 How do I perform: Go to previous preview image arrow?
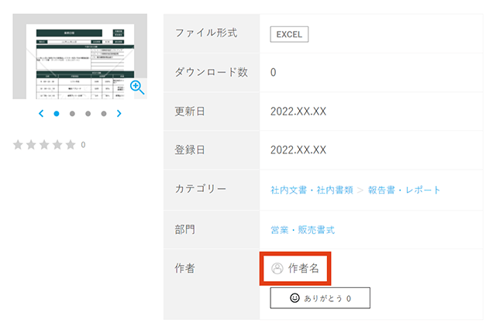(41, 114)
